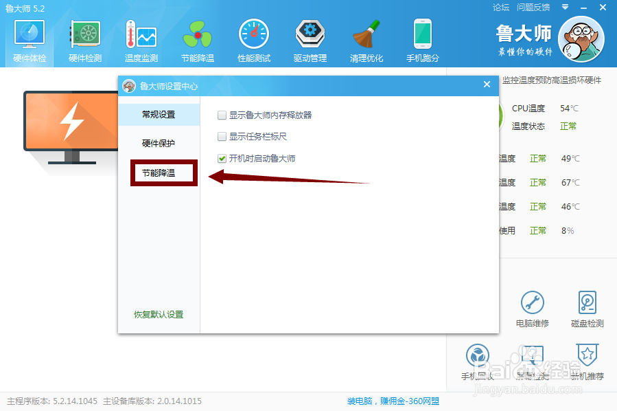Click the 鲁大师 5.2 window title
The image size is (617, 411).
(x=25, y=9)
